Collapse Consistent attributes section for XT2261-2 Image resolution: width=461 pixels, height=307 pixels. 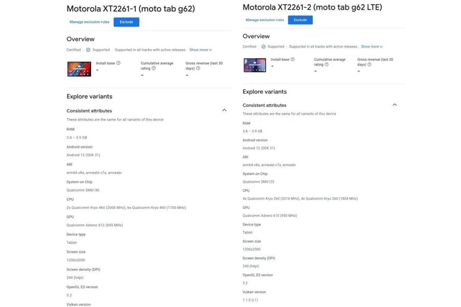[394, 105]
